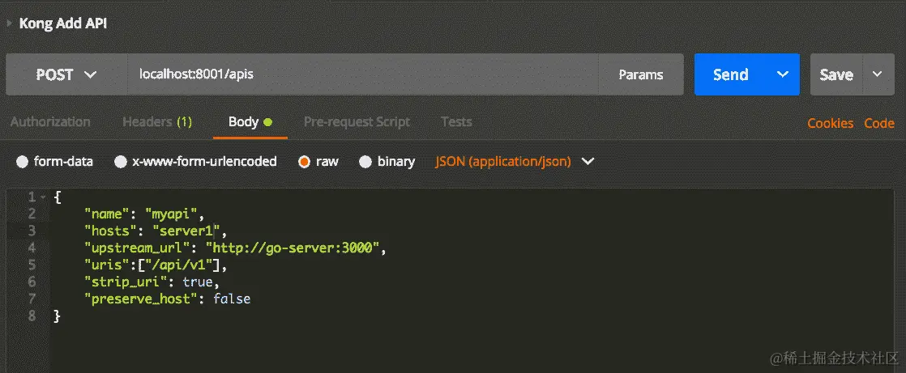Switch to the Authorization tab
The width and height of the screenshot is (906, 373).
(50, 121)
